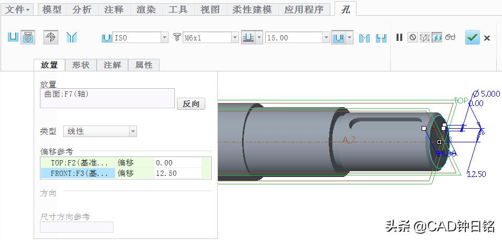Open the 属性 panel tab

coord(144,65)
